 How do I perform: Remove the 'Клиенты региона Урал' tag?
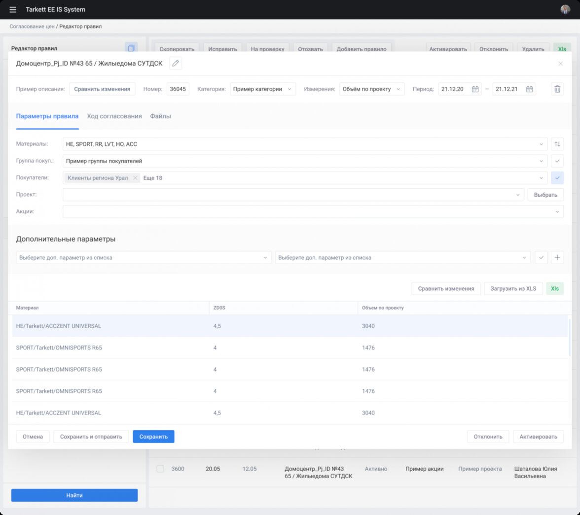(135, 178)
